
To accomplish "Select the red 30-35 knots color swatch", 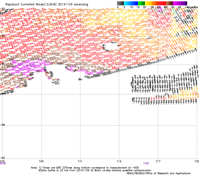I will click(162, 3).
